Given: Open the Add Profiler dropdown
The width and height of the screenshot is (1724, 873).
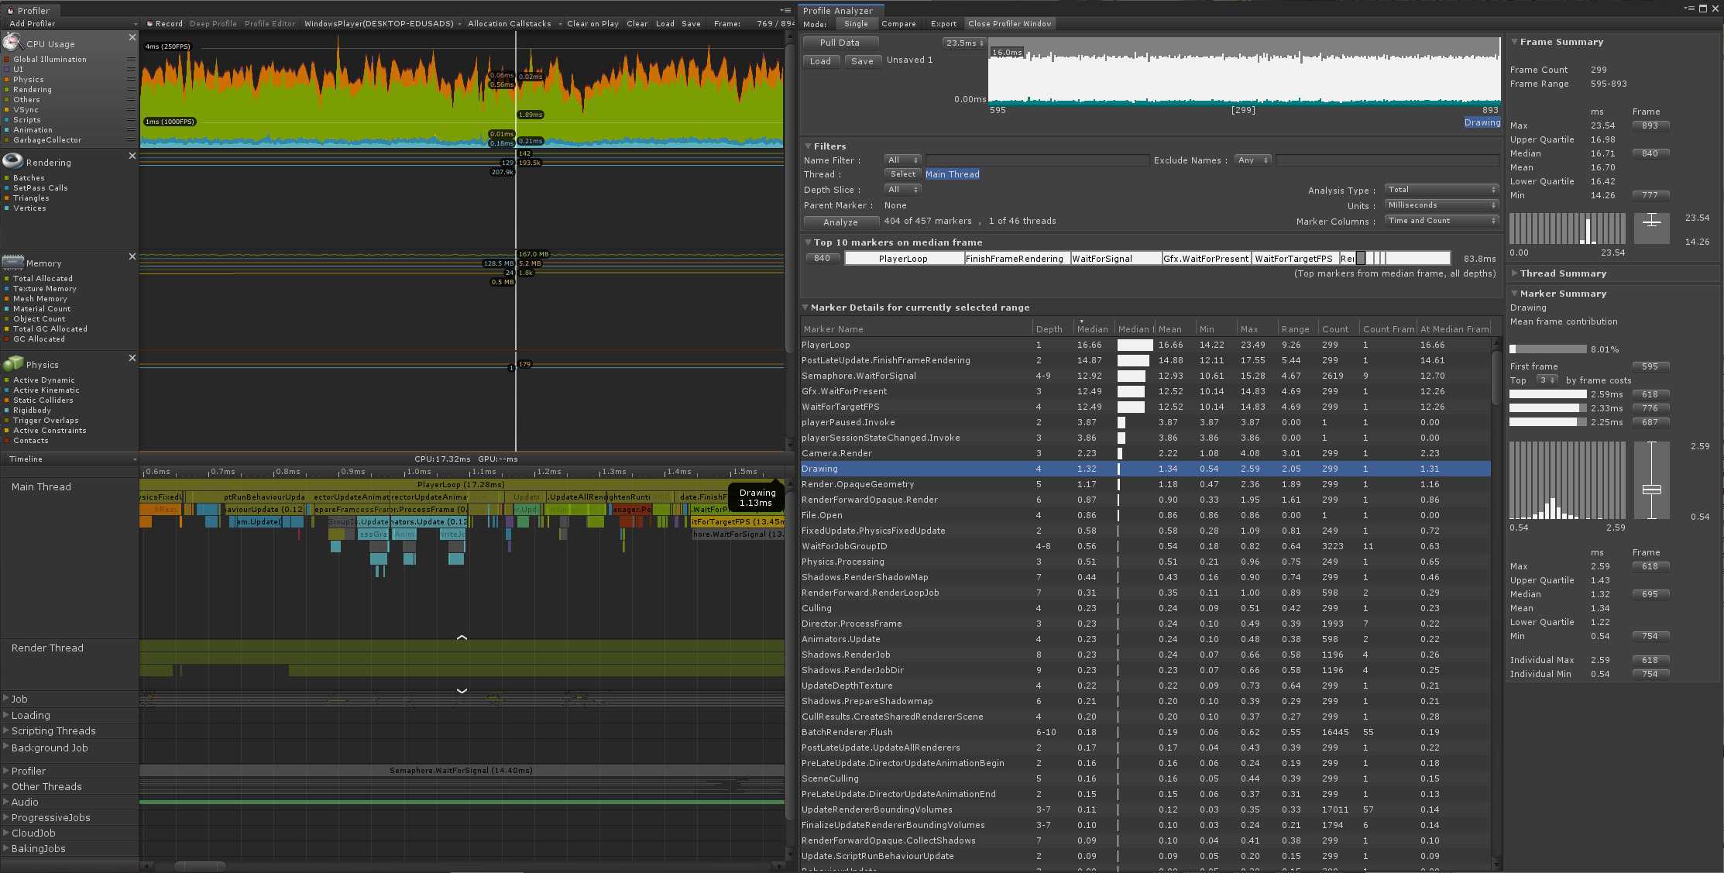Looking at the screenshot, I should pyautogui.click(x=72, y=23).
